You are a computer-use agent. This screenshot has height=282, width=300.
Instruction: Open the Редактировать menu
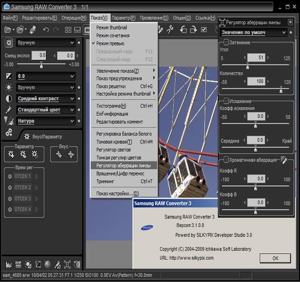(39, 18)
